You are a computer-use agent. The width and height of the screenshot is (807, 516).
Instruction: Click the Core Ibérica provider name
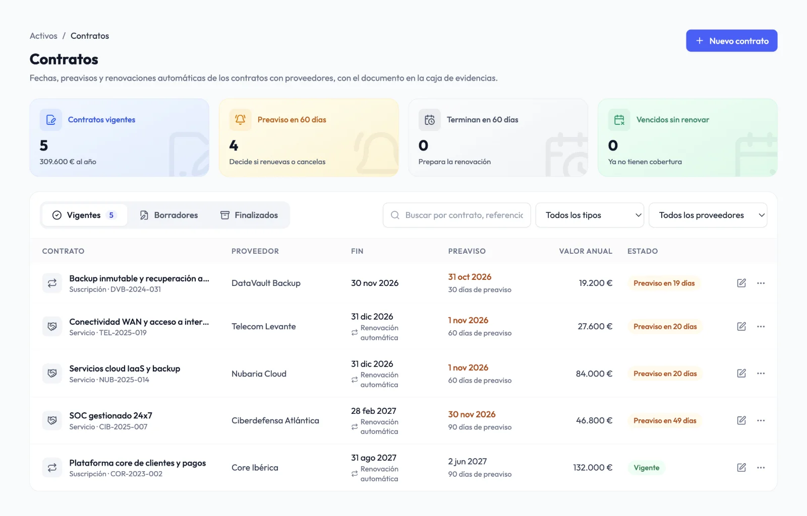click(255, 468)
